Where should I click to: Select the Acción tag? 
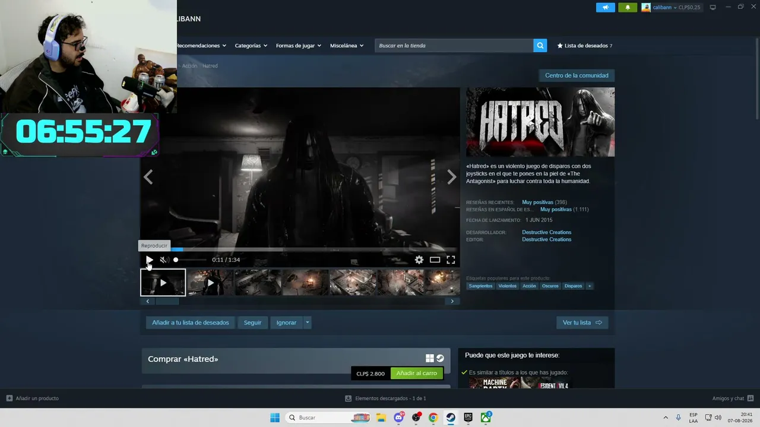(x=529, y=286)
